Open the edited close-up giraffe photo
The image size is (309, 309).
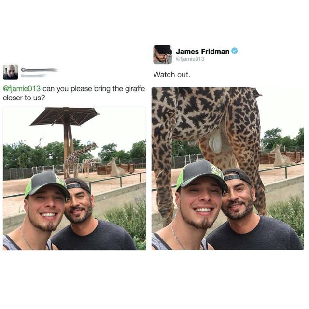tap(228, 169)
